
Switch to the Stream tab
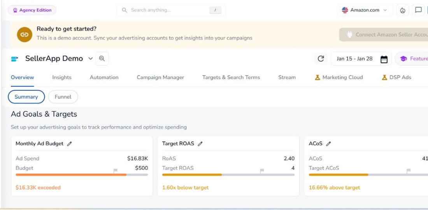point(287,77)
